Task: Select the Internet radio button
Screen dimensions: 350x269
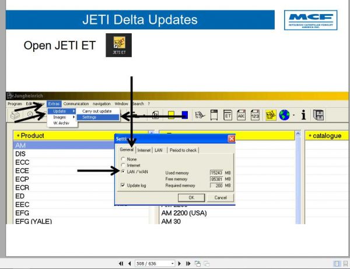Action: tap(123, 165)
